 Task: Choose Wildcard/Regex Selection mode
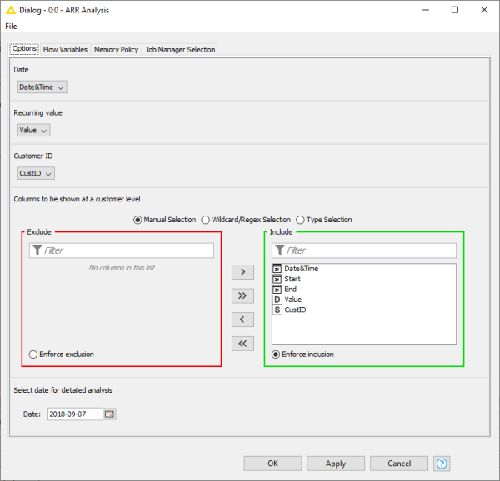click(205, 220)
